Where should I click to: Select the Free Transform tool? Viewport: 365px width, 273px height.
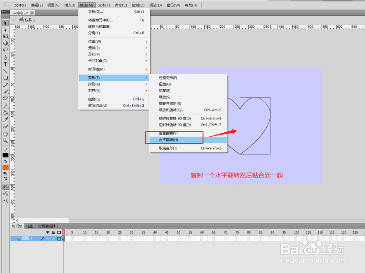[5, 36]
